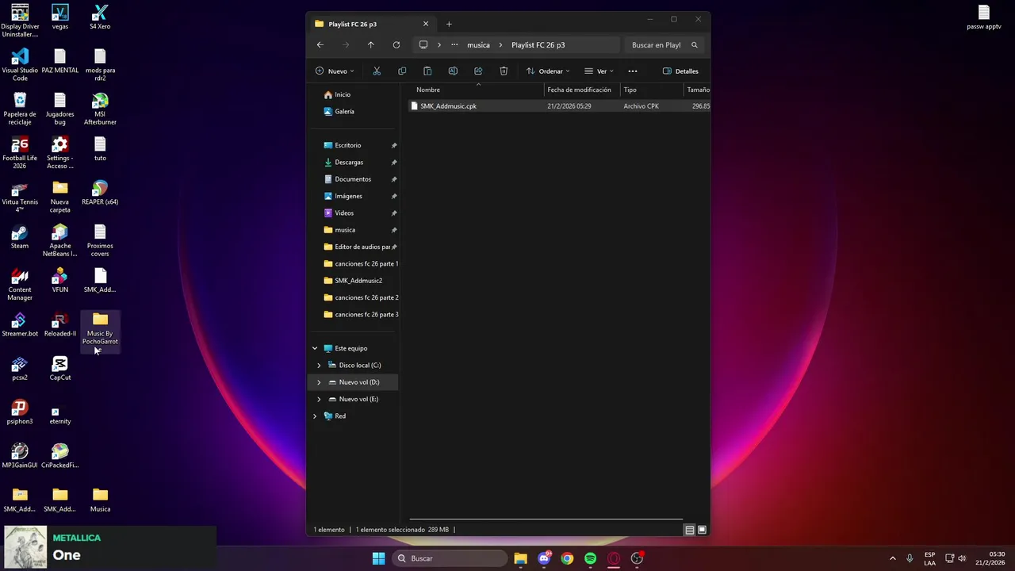This screenshot has height=571, width=1015.
Task: Open Documentos in the navigation pane
Action: tap(353, 179)
